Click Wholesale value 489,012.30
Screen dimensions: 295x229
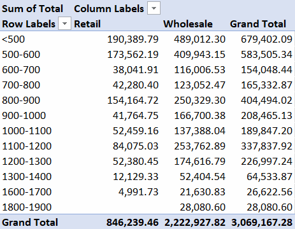[x=199, y=39]
